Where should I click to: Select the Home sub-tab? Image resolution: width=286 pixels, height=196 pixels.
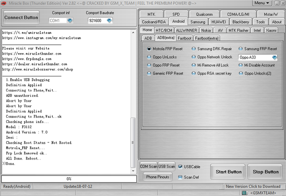147,30
